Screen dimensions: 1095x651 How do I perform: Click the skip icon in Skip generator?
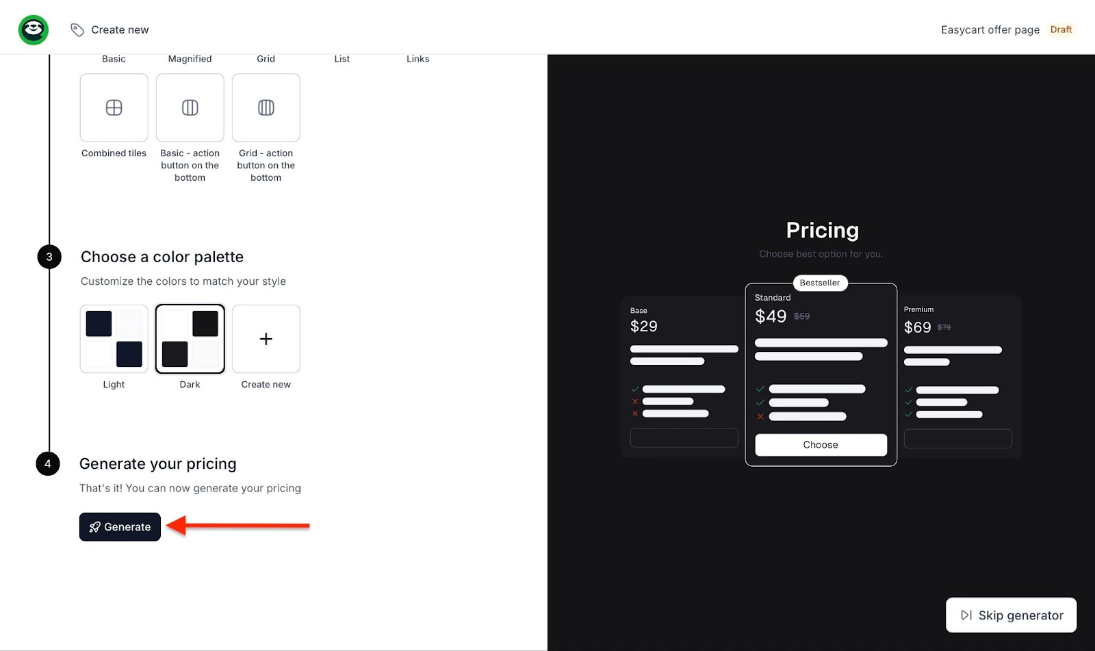966,615
